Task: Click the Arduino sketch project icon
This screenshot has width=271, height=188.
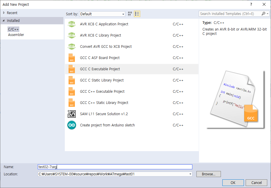Action: click(x=71, y=125)
